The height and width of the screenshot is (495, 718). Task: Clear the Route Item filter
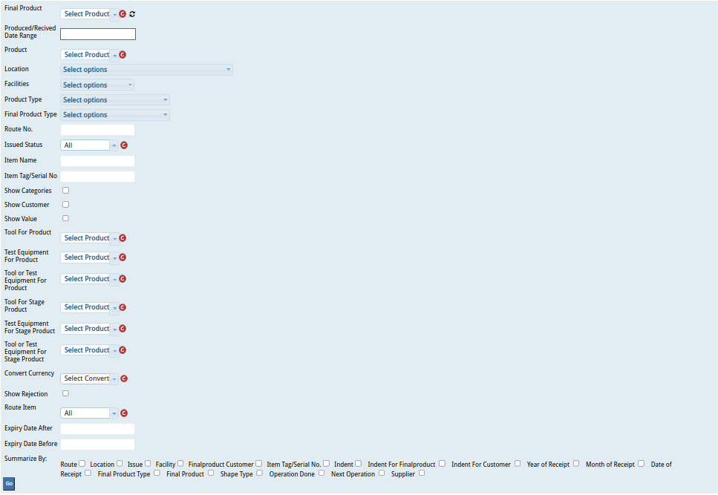coord(123,413)
